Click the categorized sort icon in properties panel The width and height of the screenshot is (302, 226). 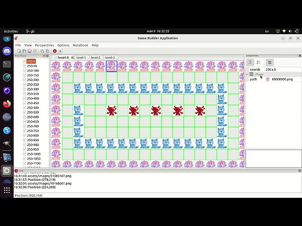tap(250, 62)
